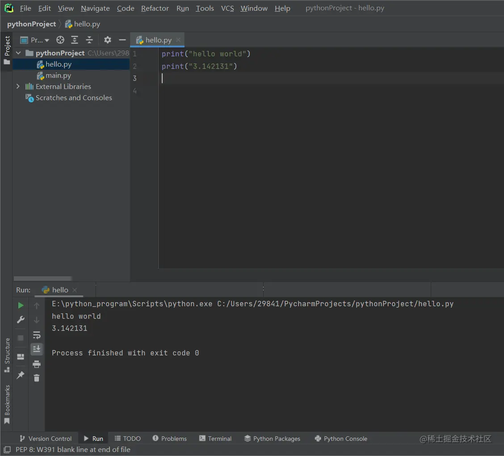Toggle soft-wrap in run console
Image resolution: width=504 pixels, height=456 pixels.
click(x=37, y=335)
